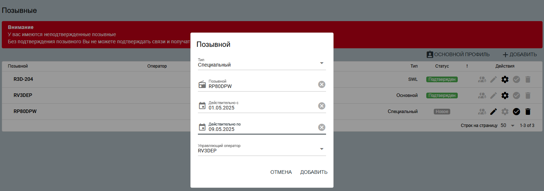Click the Основной type cell
Screen dimensions: 544x191
click(x=407, y=95)
